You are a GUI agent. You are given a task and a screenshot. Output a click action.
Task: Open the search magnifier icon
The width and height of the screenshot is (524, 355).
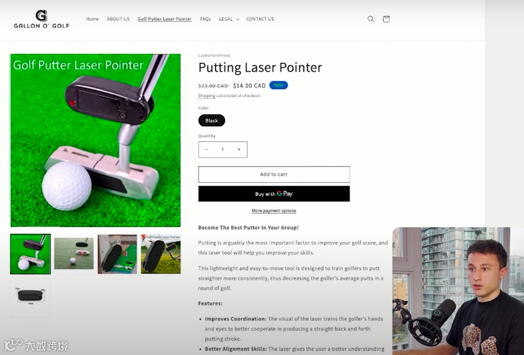(x=371, y=19)
